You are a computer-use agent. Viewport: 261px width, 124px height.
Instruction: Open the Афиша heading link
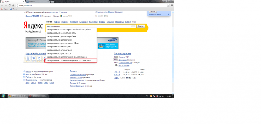click(73, 71)
